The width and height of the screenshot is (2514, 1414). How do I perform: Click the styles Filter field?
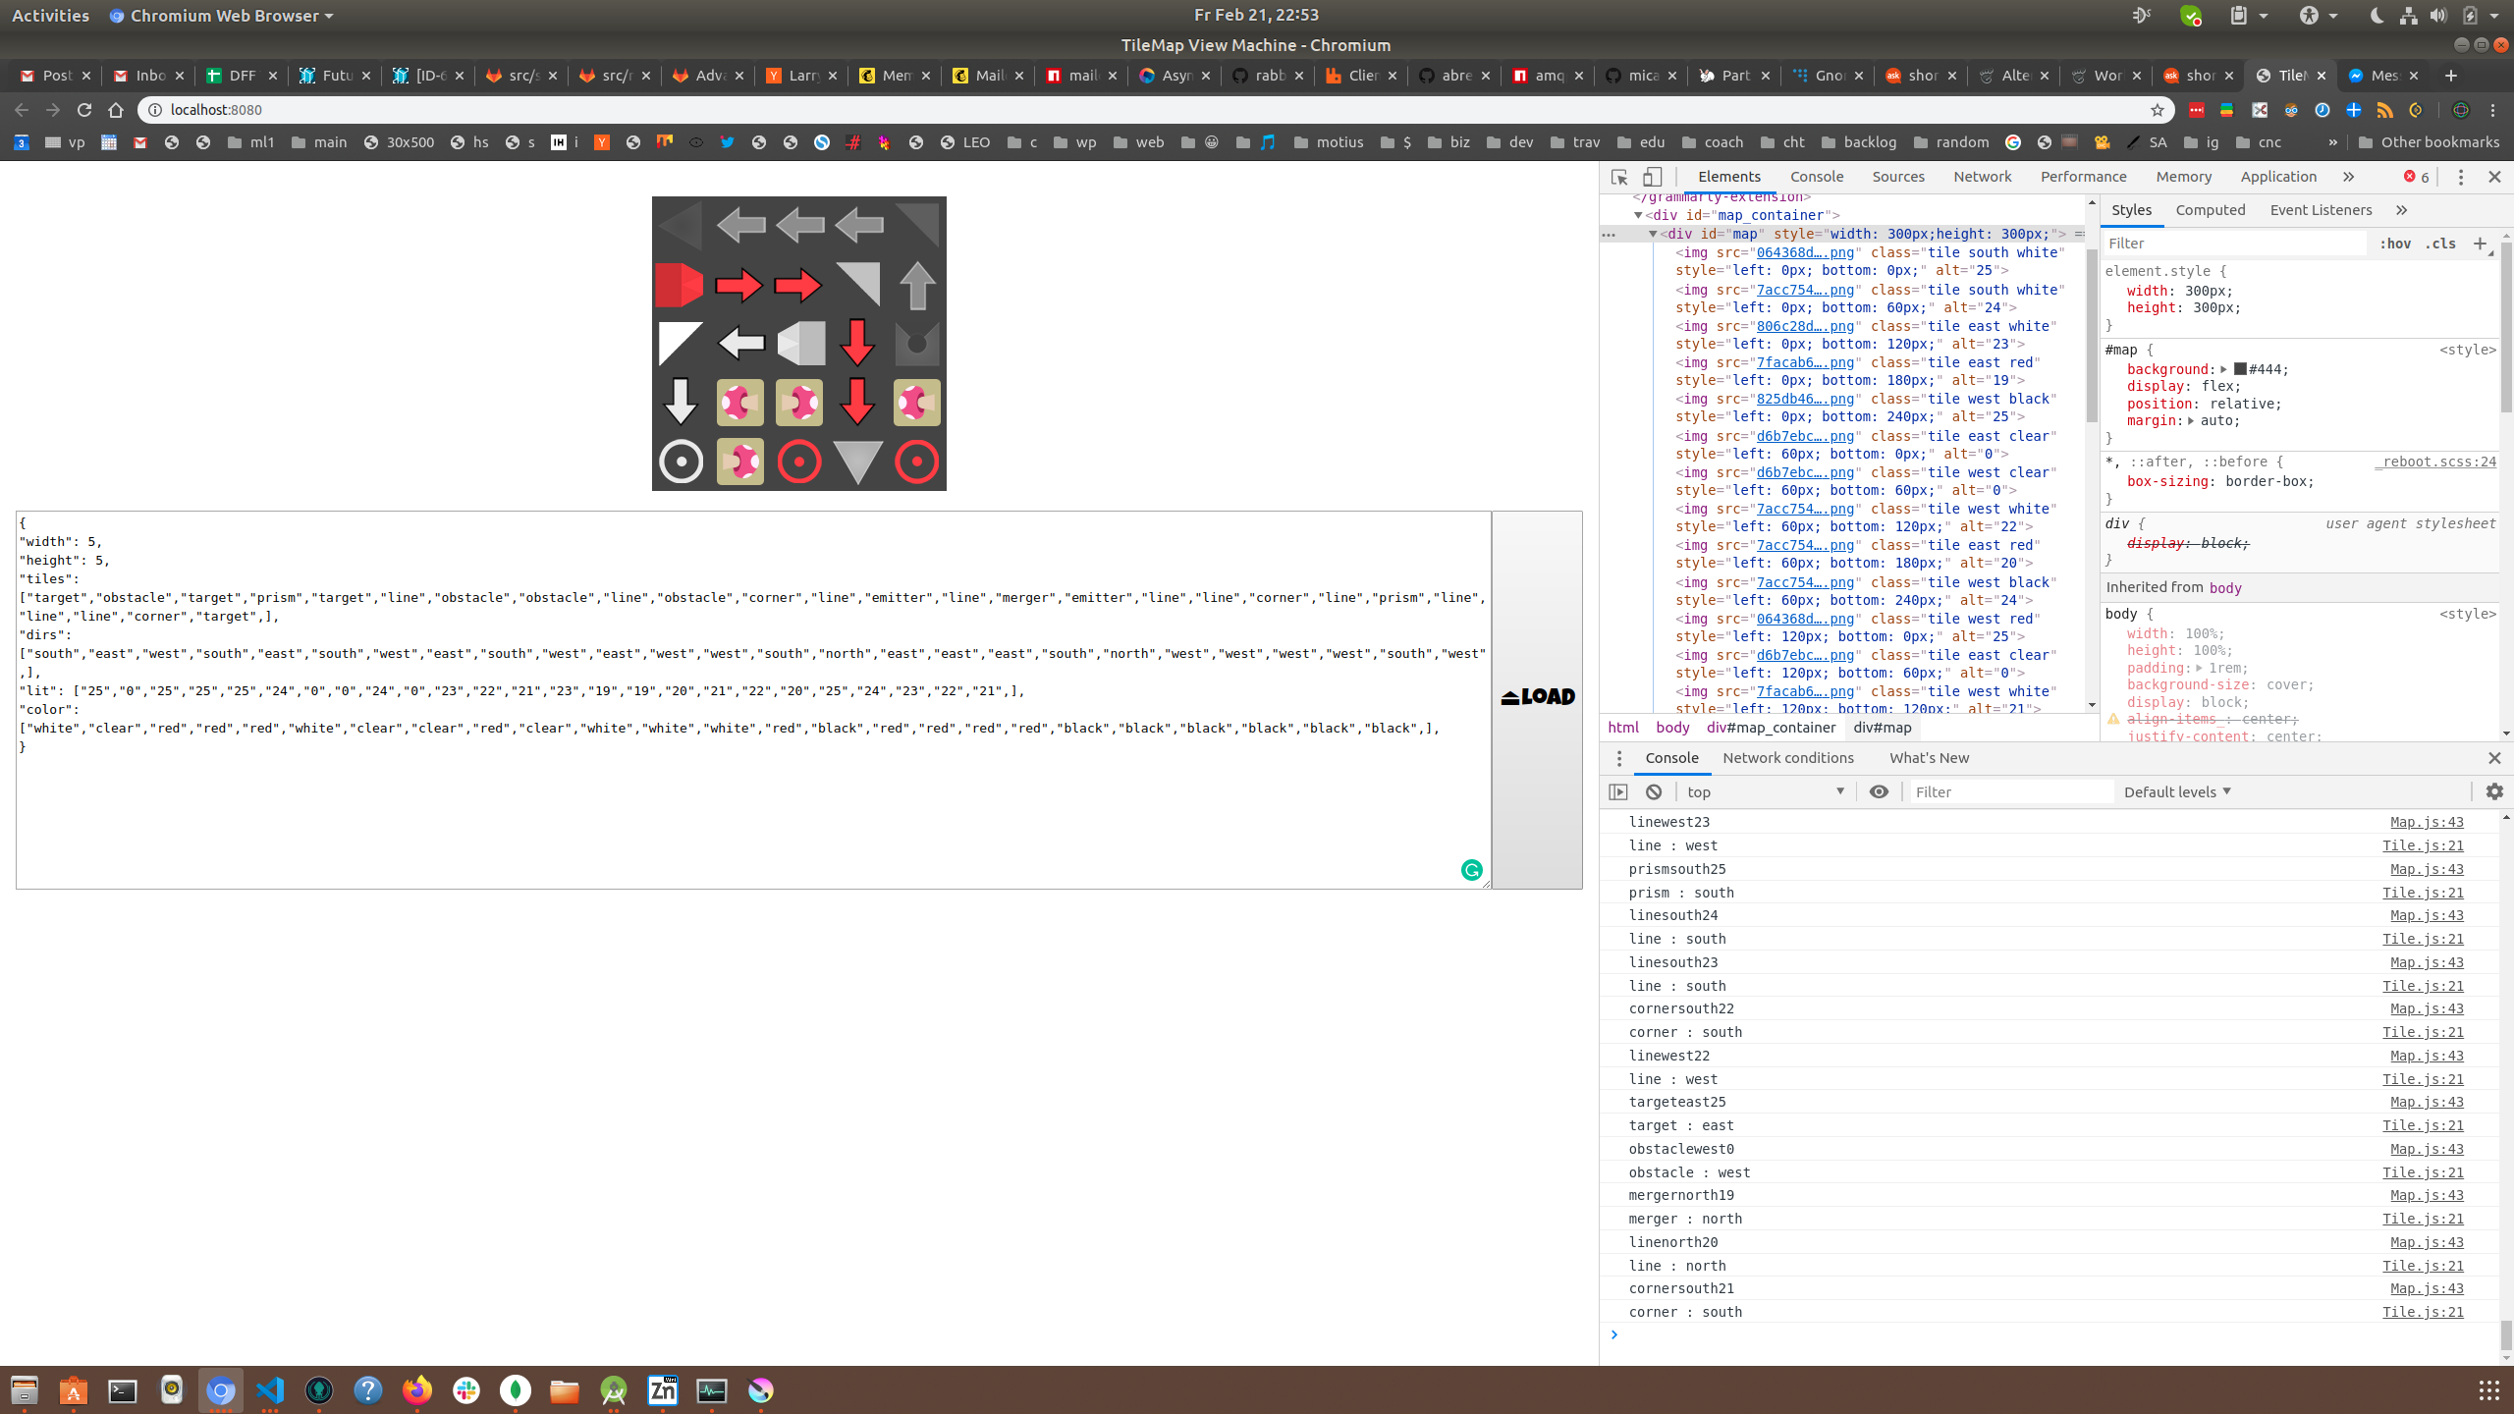[x=2233, y=244]
